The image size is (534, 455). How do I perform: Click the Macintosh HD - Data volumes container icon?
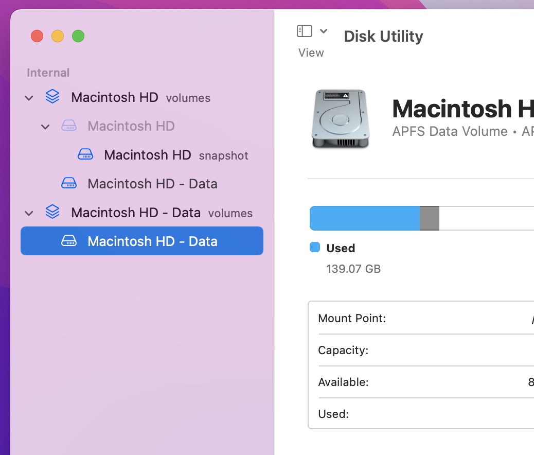[x=52, y=213]
